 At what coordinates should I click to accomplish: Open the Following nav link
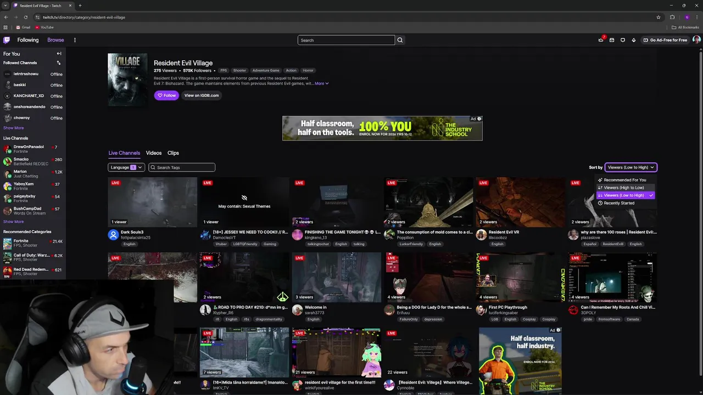click(x=28, y=40)
